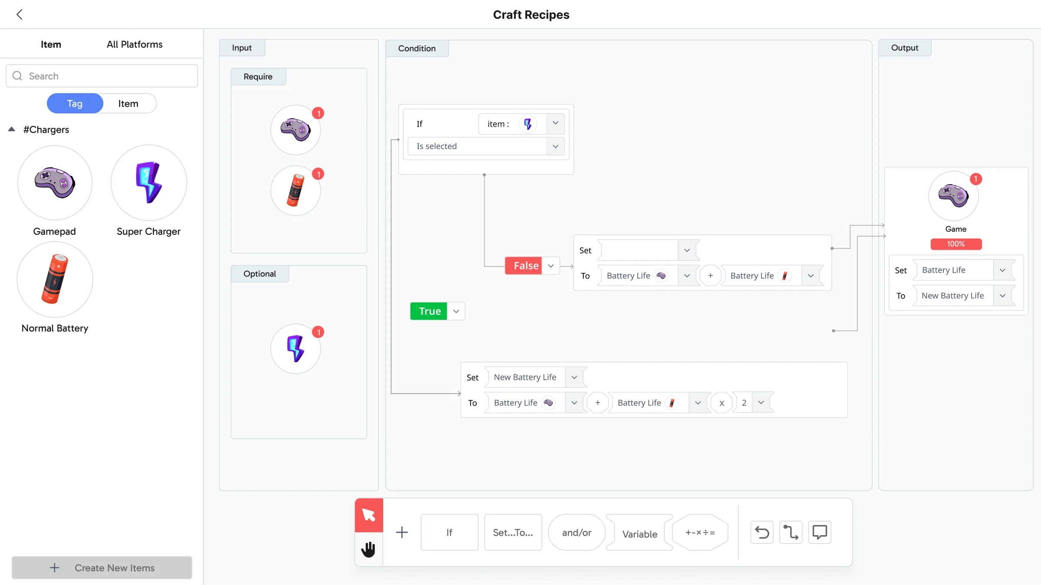Open the All Platforms tab
Image resolution: width=1041 pixels, height=585 pixels.
(134, 44)
